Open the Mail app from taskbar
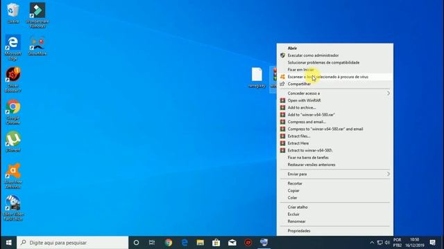Screen dimensions: 444x249 click(232, 243)
